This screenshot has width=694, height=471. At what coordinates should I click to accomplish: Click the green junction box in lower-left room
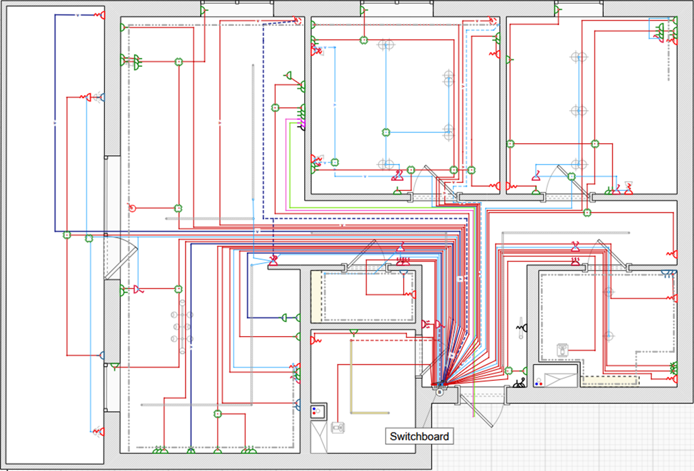[217, 414]
